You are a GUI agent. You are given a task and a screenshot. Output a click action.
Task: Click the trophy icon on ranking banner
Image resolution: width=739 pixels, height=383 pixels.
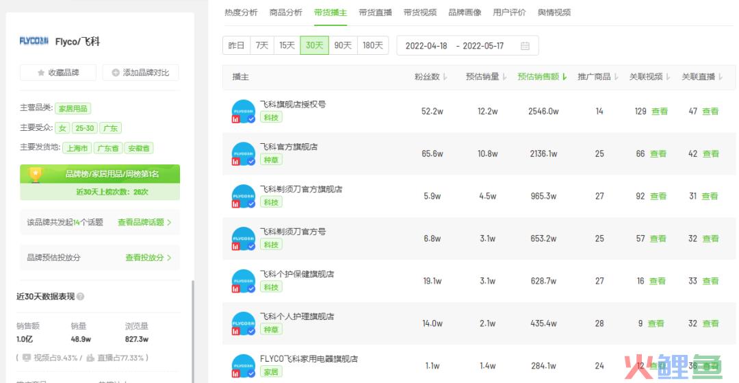[x=36, y=174]
